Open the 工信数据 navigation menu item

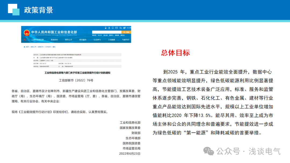click(x=111, y=40)
